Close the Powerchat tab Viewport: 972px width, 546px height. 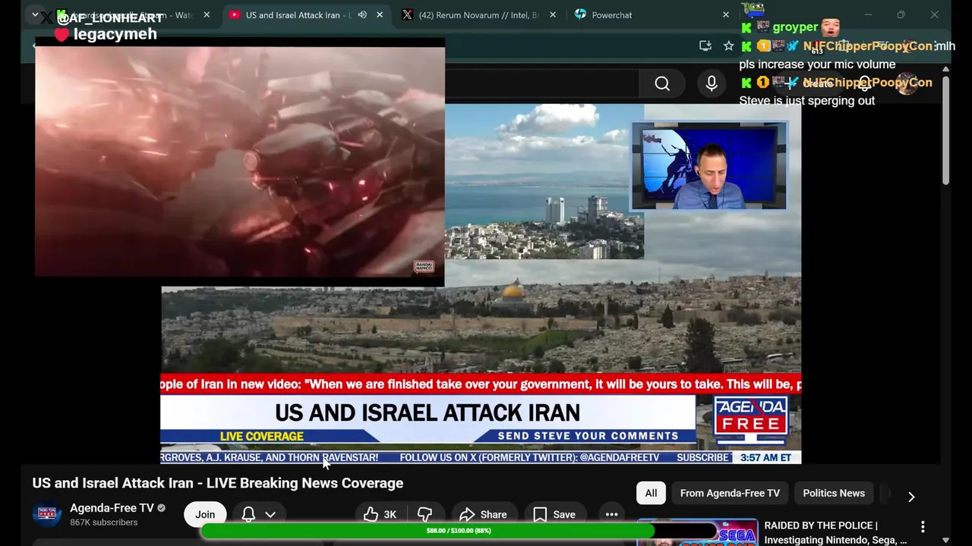(x=725, y=14)
